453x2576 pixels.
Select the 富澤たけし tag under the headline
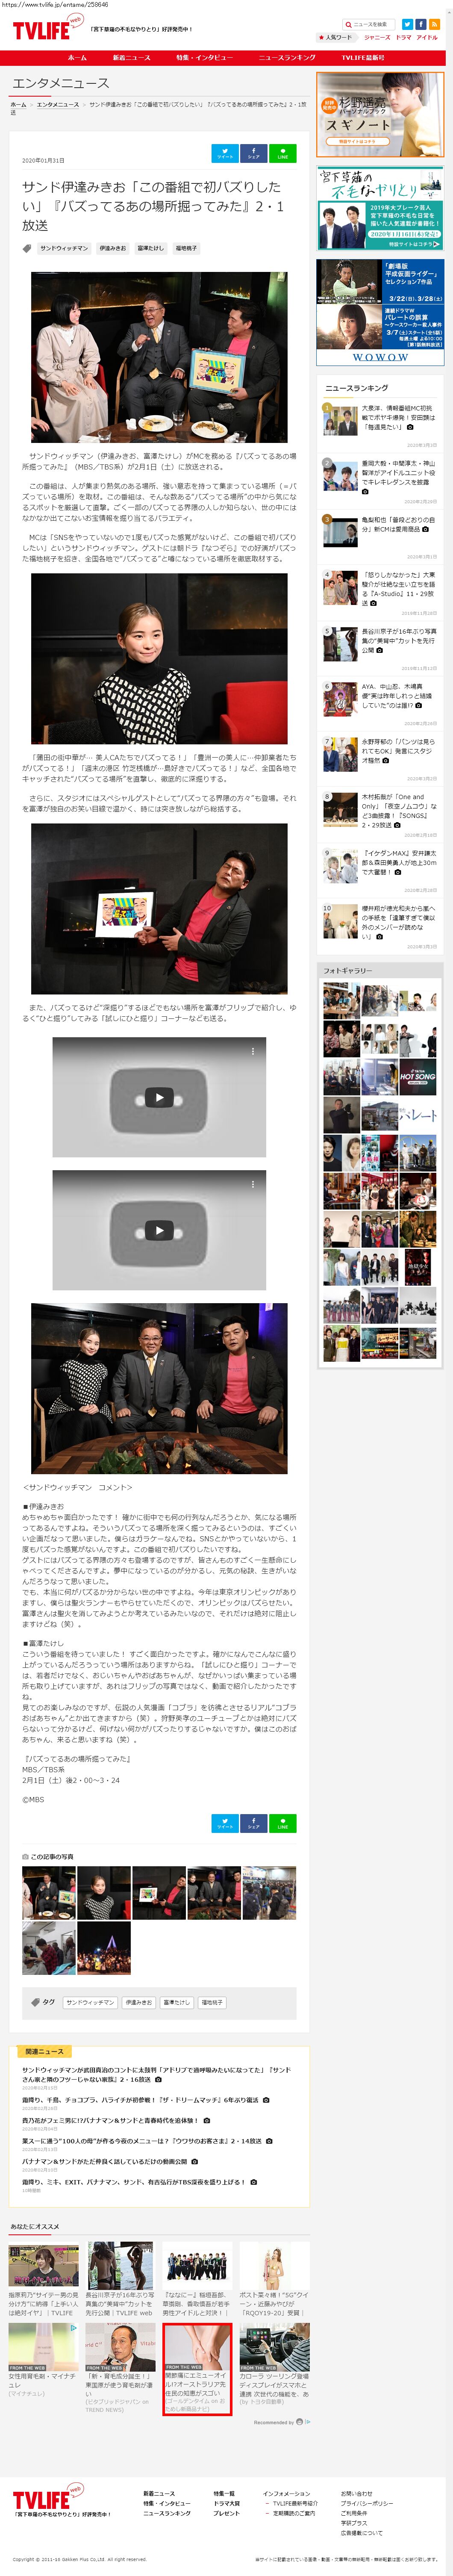coord(151,248)
